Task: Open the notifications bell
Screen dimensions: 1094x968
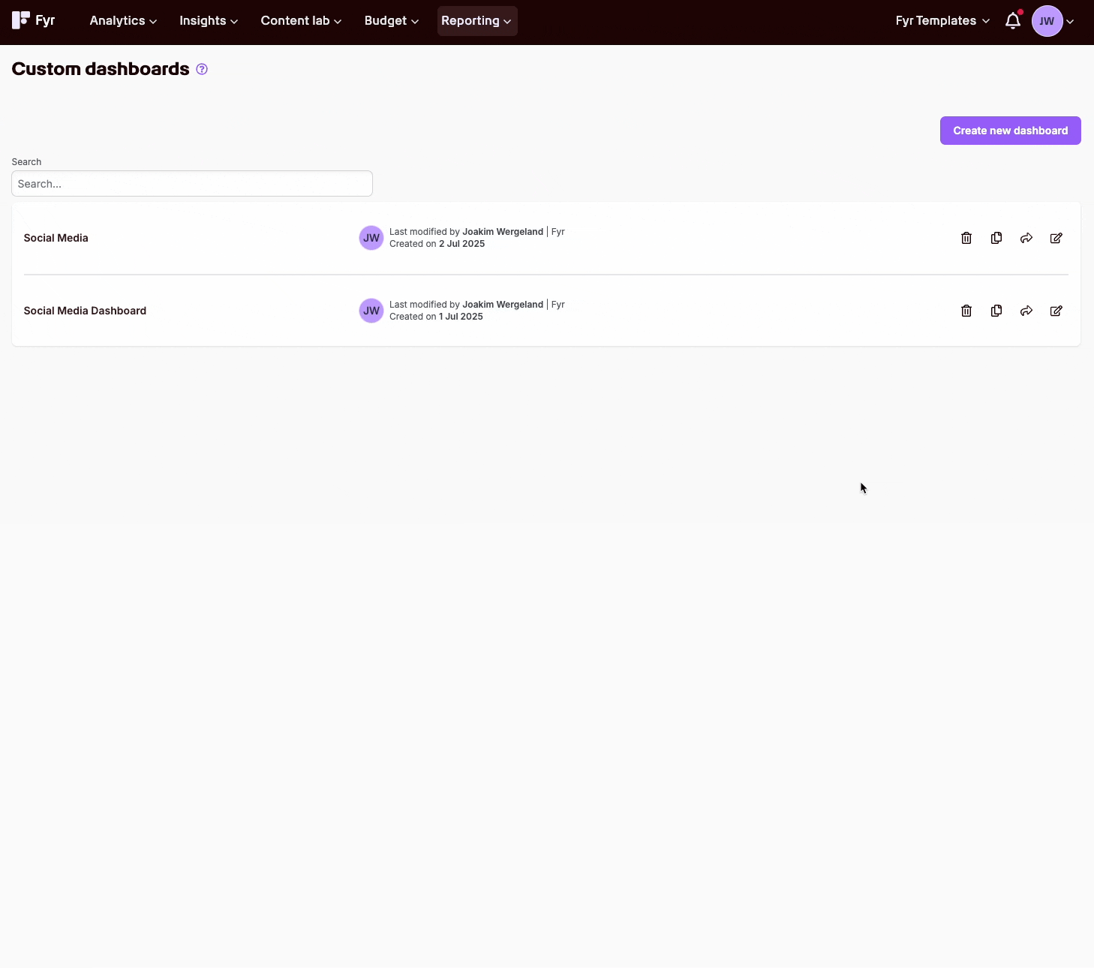Action: coord(1013,20)
